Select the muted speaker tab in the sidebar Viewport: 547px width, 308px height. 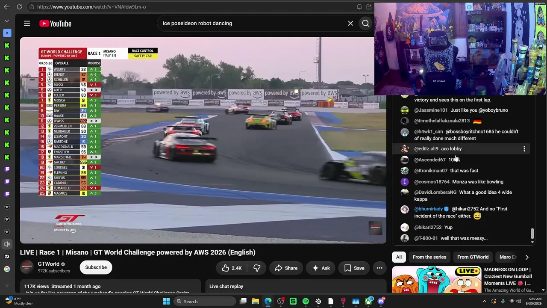[7, 244]
